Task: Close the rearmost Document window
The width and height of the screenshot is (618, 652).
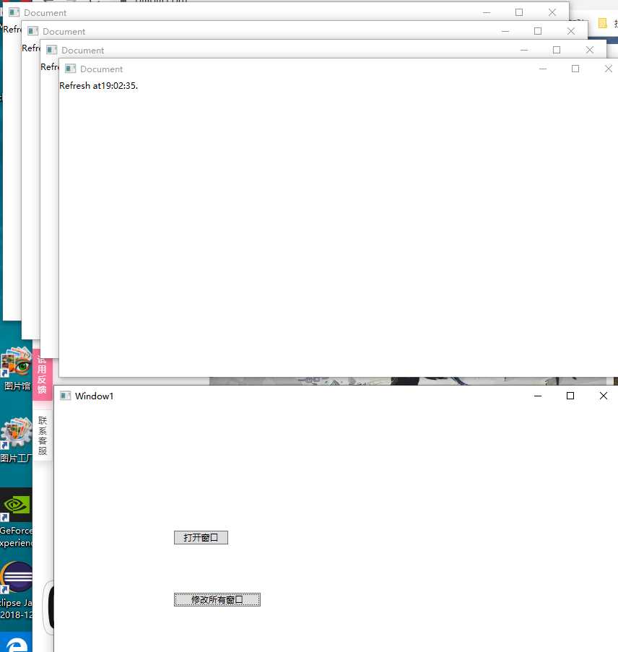Action: click(x=552, y=12)
